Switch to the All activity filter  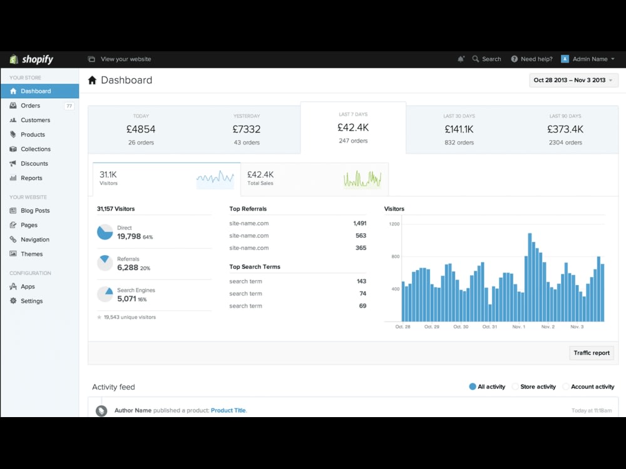tap(487, 386)
